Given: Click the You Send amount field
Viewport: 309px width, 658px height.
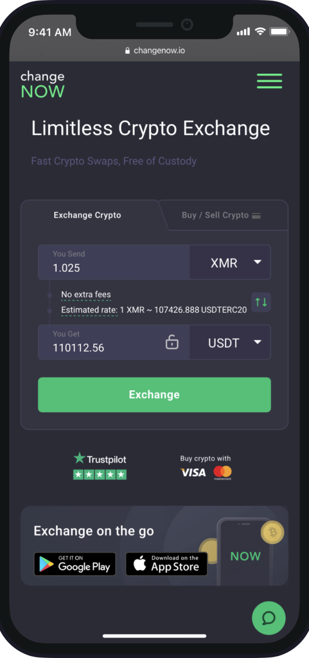Looking at the screenshot, I should tap(114, 262).
